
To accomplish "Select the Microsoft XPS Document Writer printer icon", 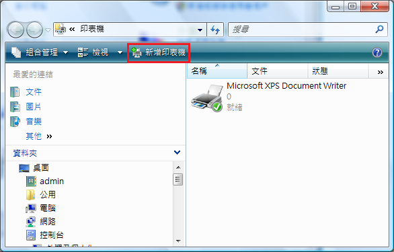I will pos(207,99).
